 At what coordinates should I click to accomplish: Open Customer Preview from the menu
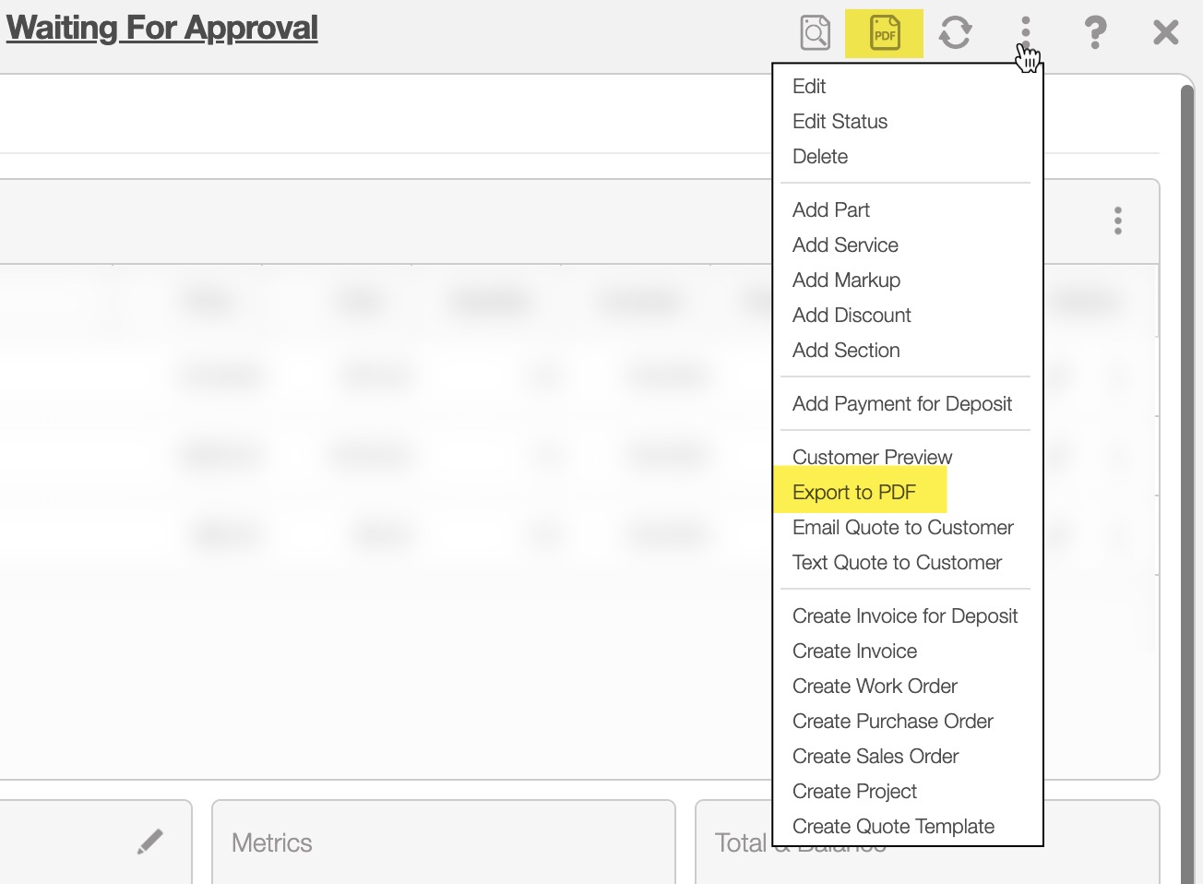872,457
